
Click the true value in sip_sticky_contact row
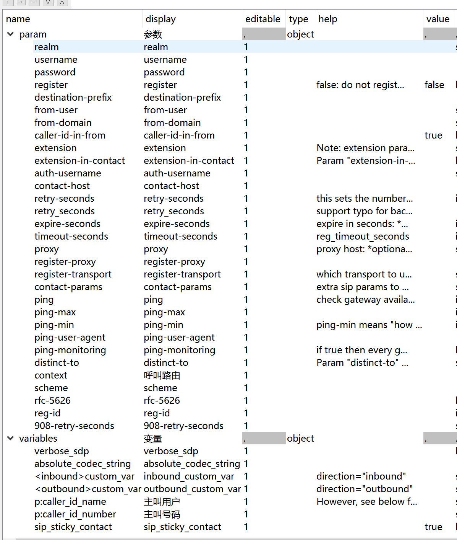coord(433,527)
